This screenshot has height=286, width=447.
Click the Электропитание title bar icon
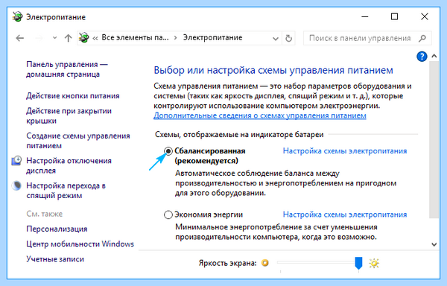pos(17,17)
